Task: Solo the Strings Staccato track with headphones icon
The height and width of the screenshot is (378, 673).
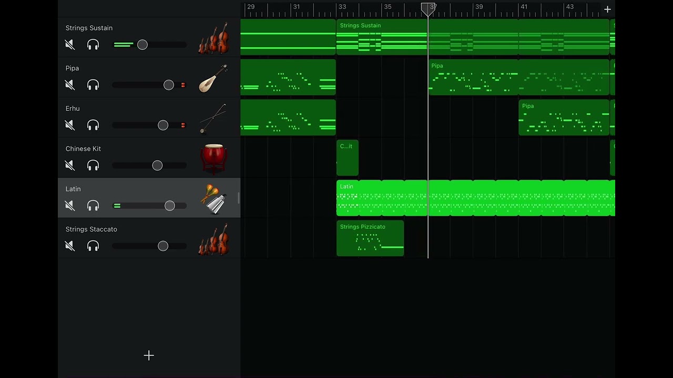Action: [x=93, y=246]
